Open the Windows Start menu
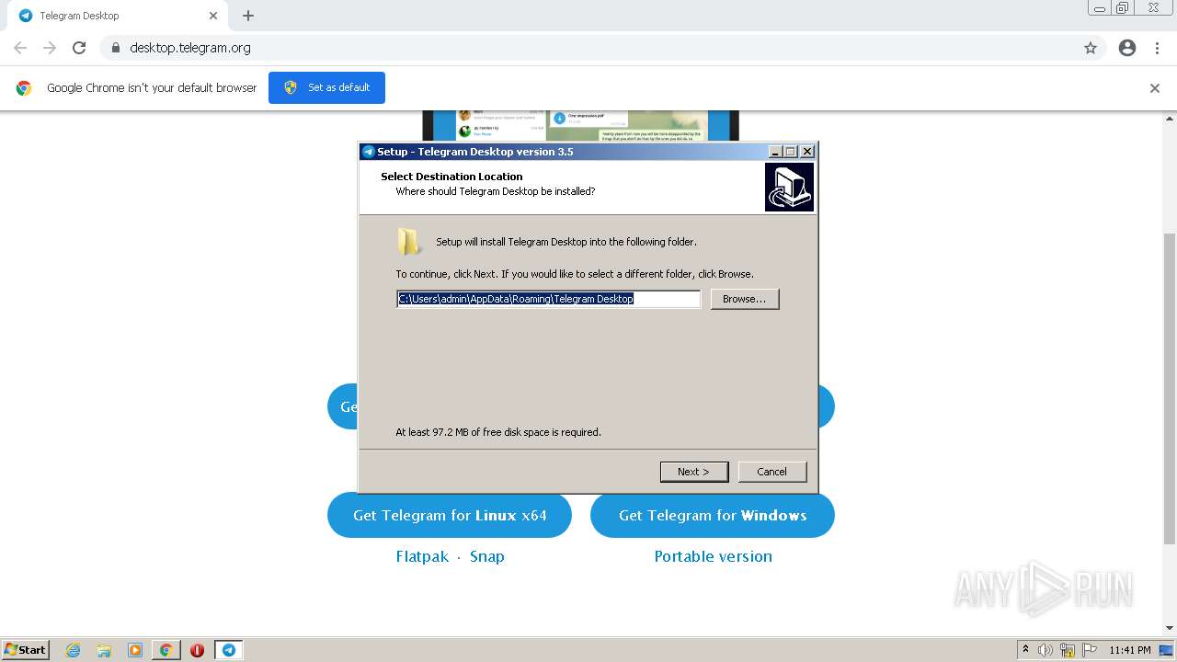Screen dimensions: 1177x662 pos(26,650)
